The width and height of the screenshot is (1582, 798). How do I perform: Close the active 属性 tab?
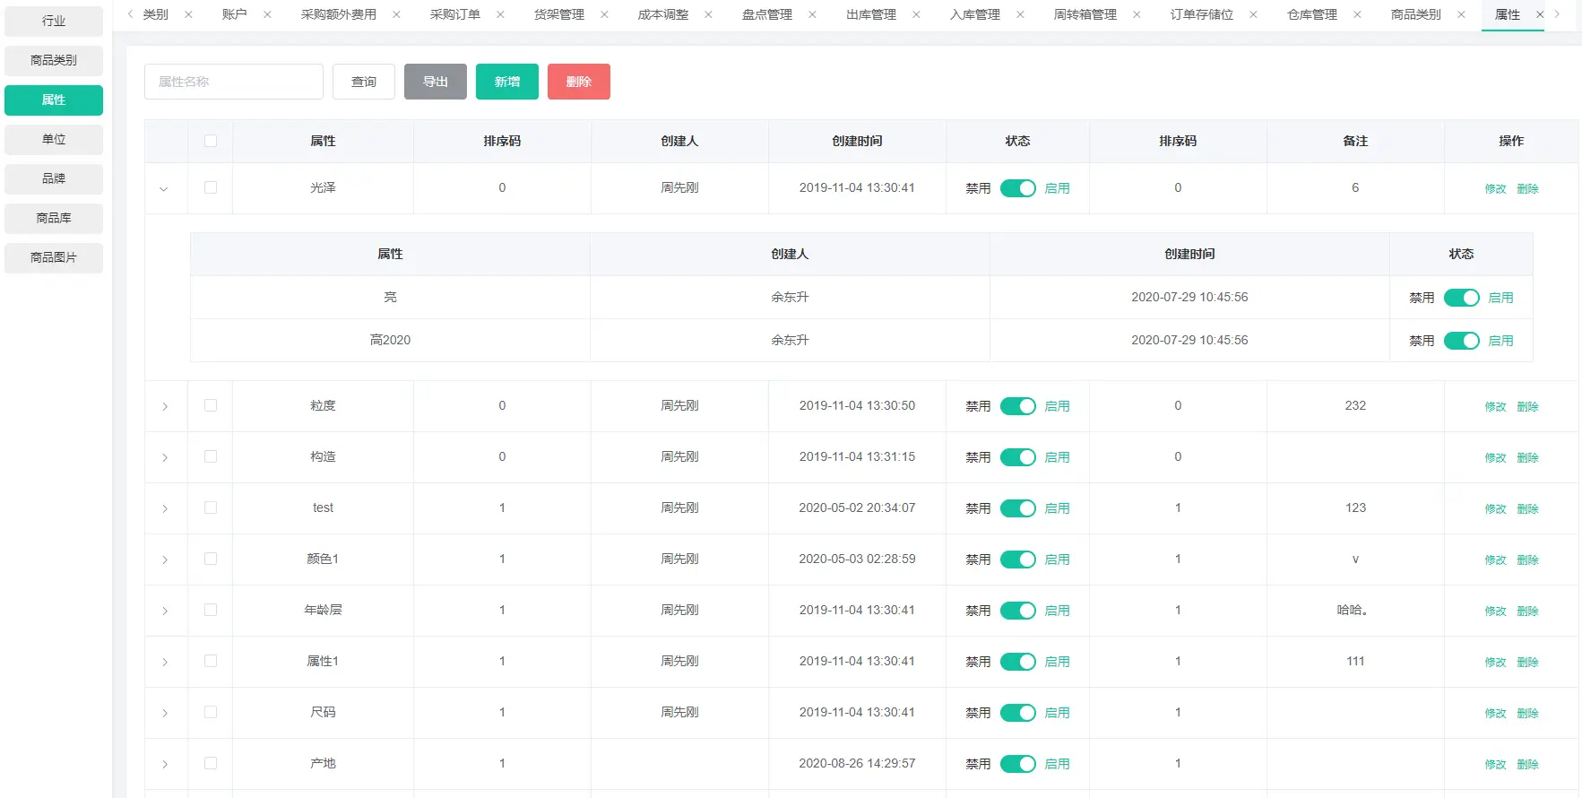(x=1540, y=14)
